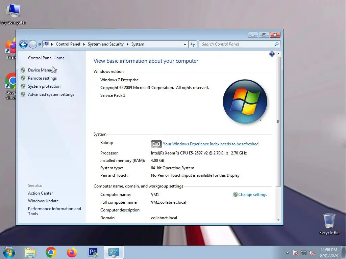Open the Start menu orb
This screenshot has height=259, width=346.
(x=9, y=252)
